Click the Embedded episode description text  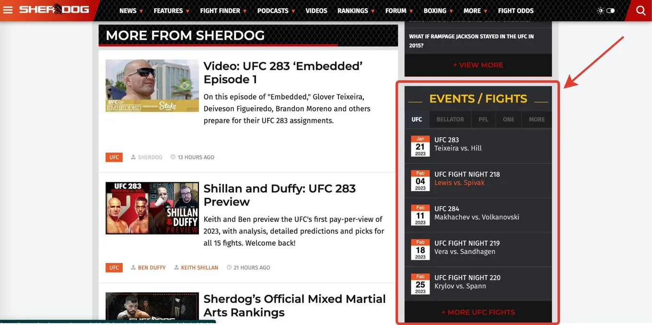pyautogui.click(x=287, y=109)
